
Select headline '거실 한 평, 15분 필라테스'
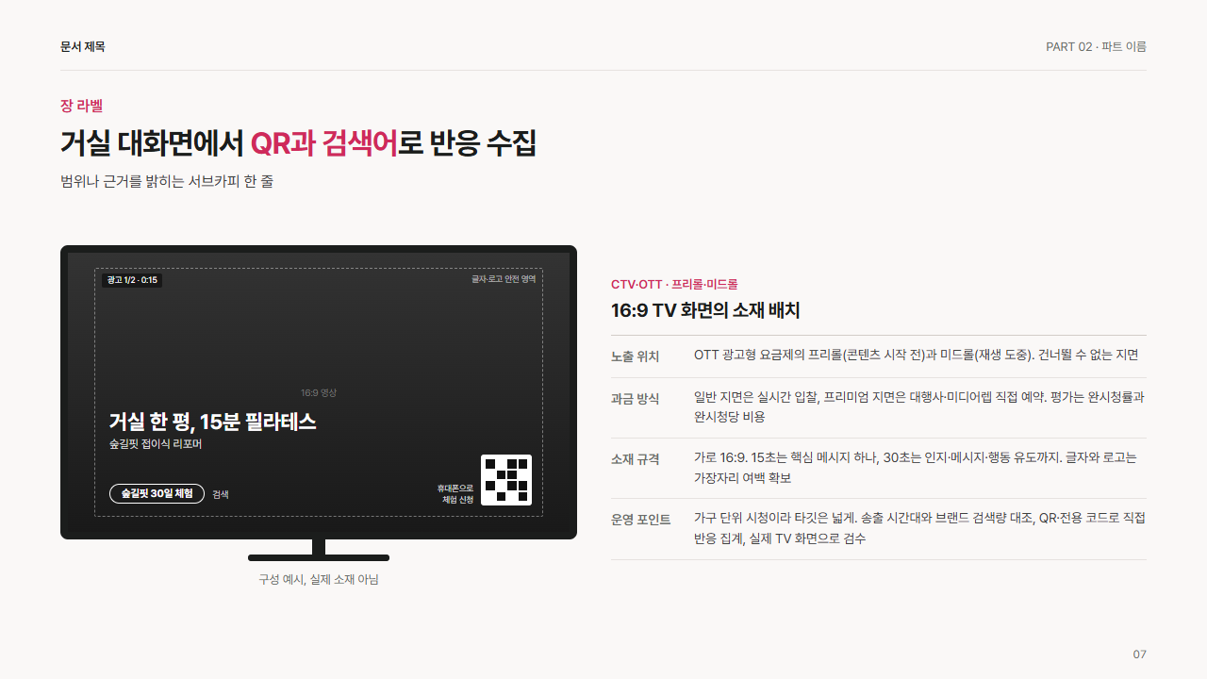(x=213, y=422)
